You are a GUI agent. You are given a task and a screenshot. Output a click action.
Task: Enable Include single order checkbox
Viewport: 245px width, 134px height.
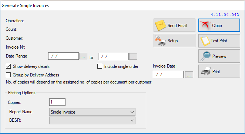(100, 66)
